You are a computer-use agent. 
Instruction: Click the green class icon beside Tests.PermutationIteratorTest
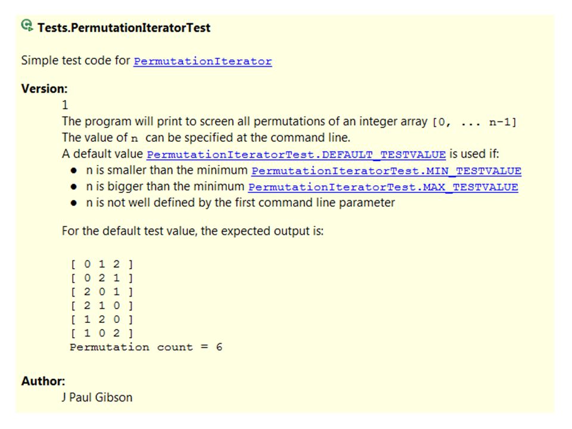[27, 26]
